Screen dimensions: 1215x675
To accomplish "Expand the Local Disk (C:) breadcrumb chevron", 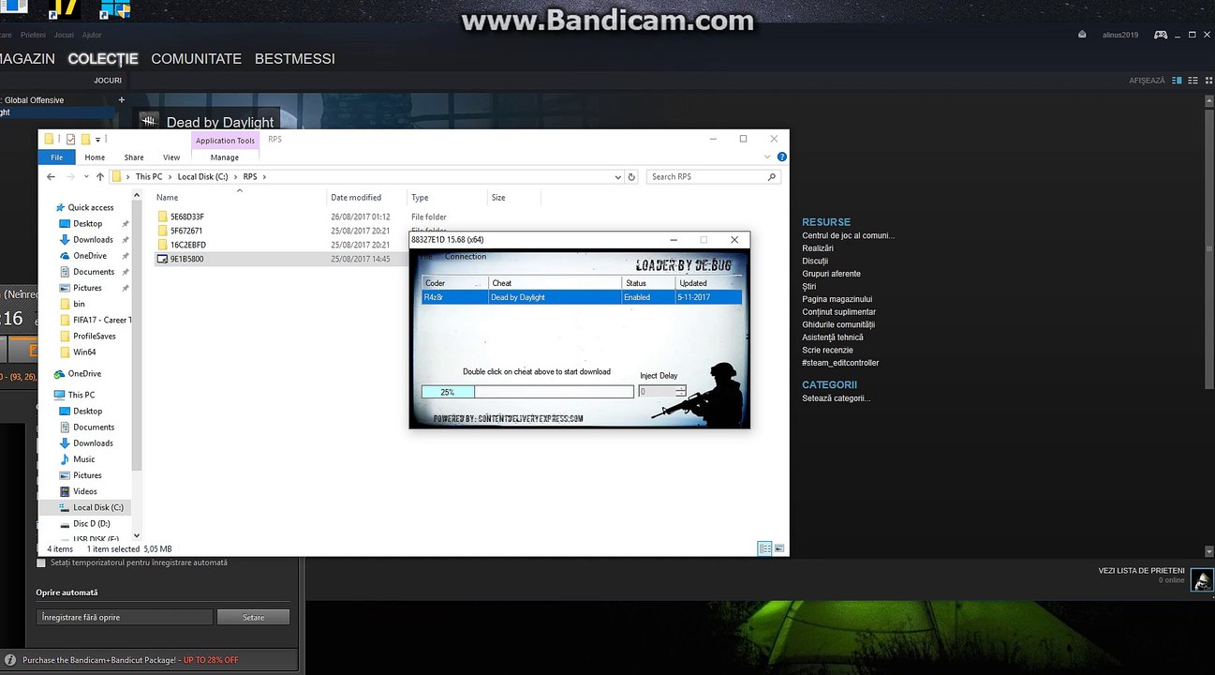I will point(234,176).
